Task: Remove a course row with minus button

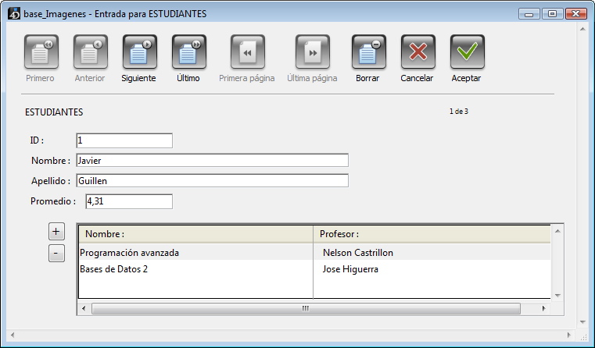Action: 56,254
